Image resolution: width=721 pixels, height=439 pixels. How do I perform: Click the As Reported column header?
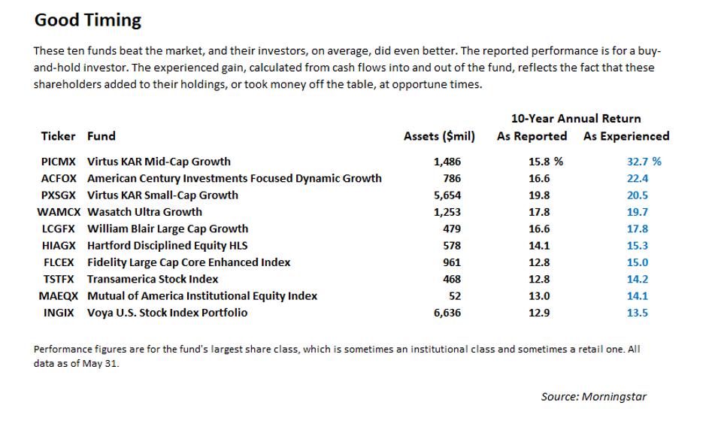[x=532, y=136]
